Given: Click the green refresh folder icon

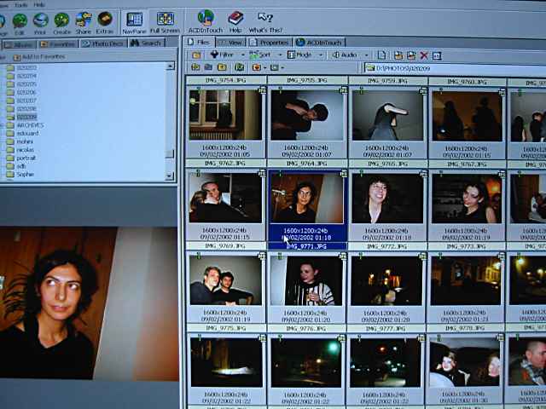Looking at the screenshot, I should coord(239,67).
